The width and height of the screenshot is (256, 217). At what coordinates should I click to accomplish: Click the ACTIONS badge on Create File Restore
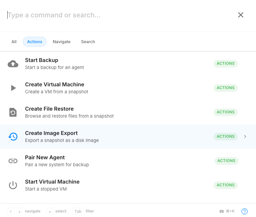[225, 112]
